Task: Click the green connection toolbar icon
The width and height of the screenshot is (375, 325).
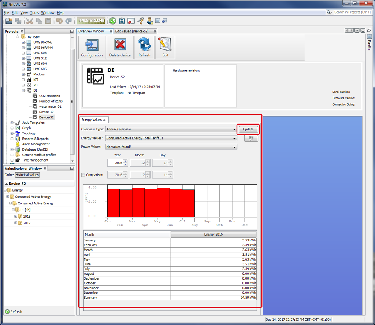Action: click(112, 21)
